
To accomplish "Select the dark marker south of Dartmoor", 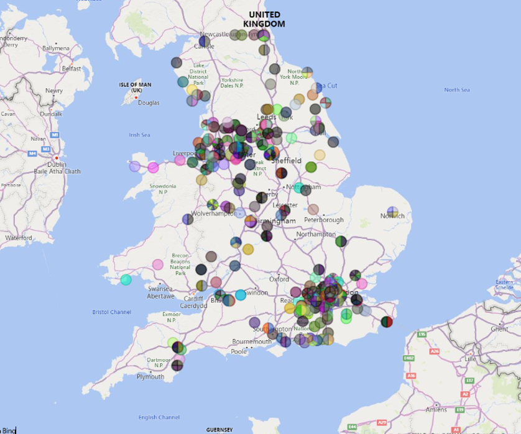I will 177,364.
